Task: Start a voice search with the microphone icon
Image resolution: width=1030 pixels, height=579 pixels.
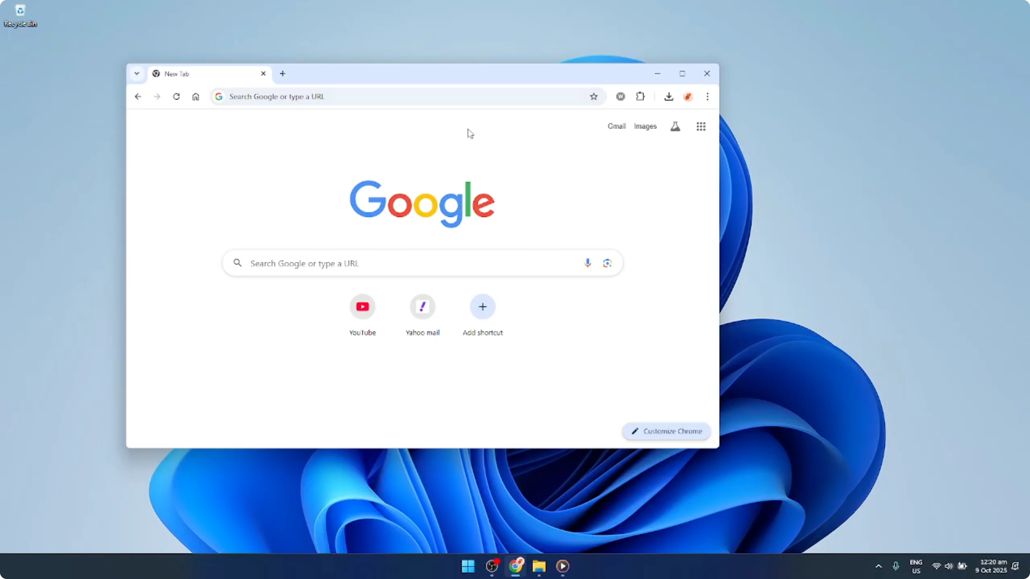Action: (587, 263)
